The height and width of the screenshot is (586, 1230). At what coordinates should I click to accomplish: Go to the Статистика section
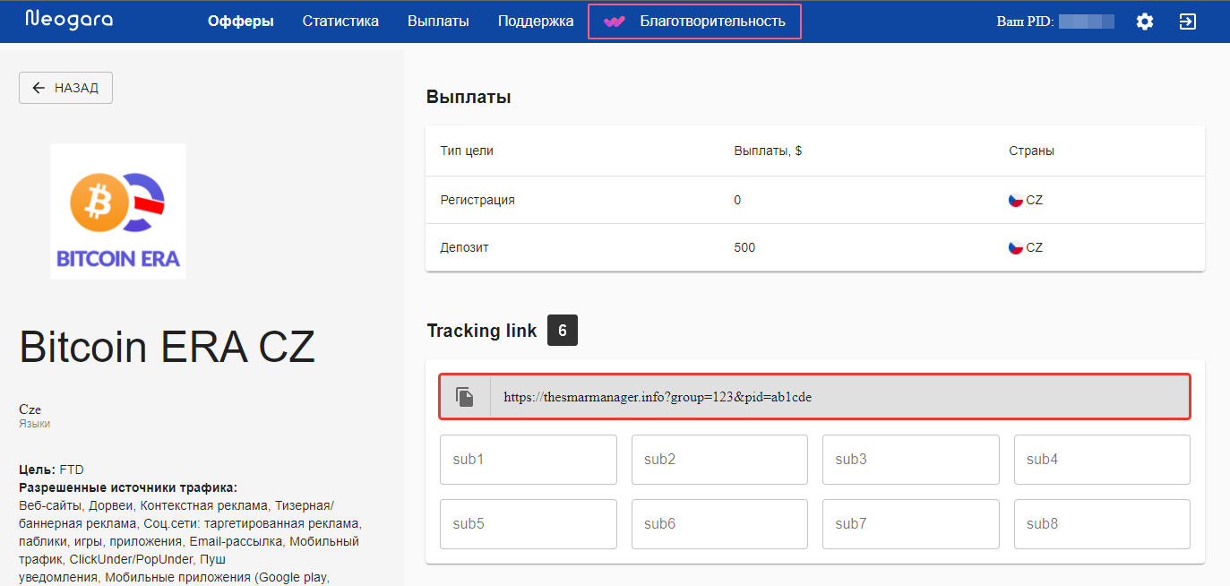pos(340,22)
